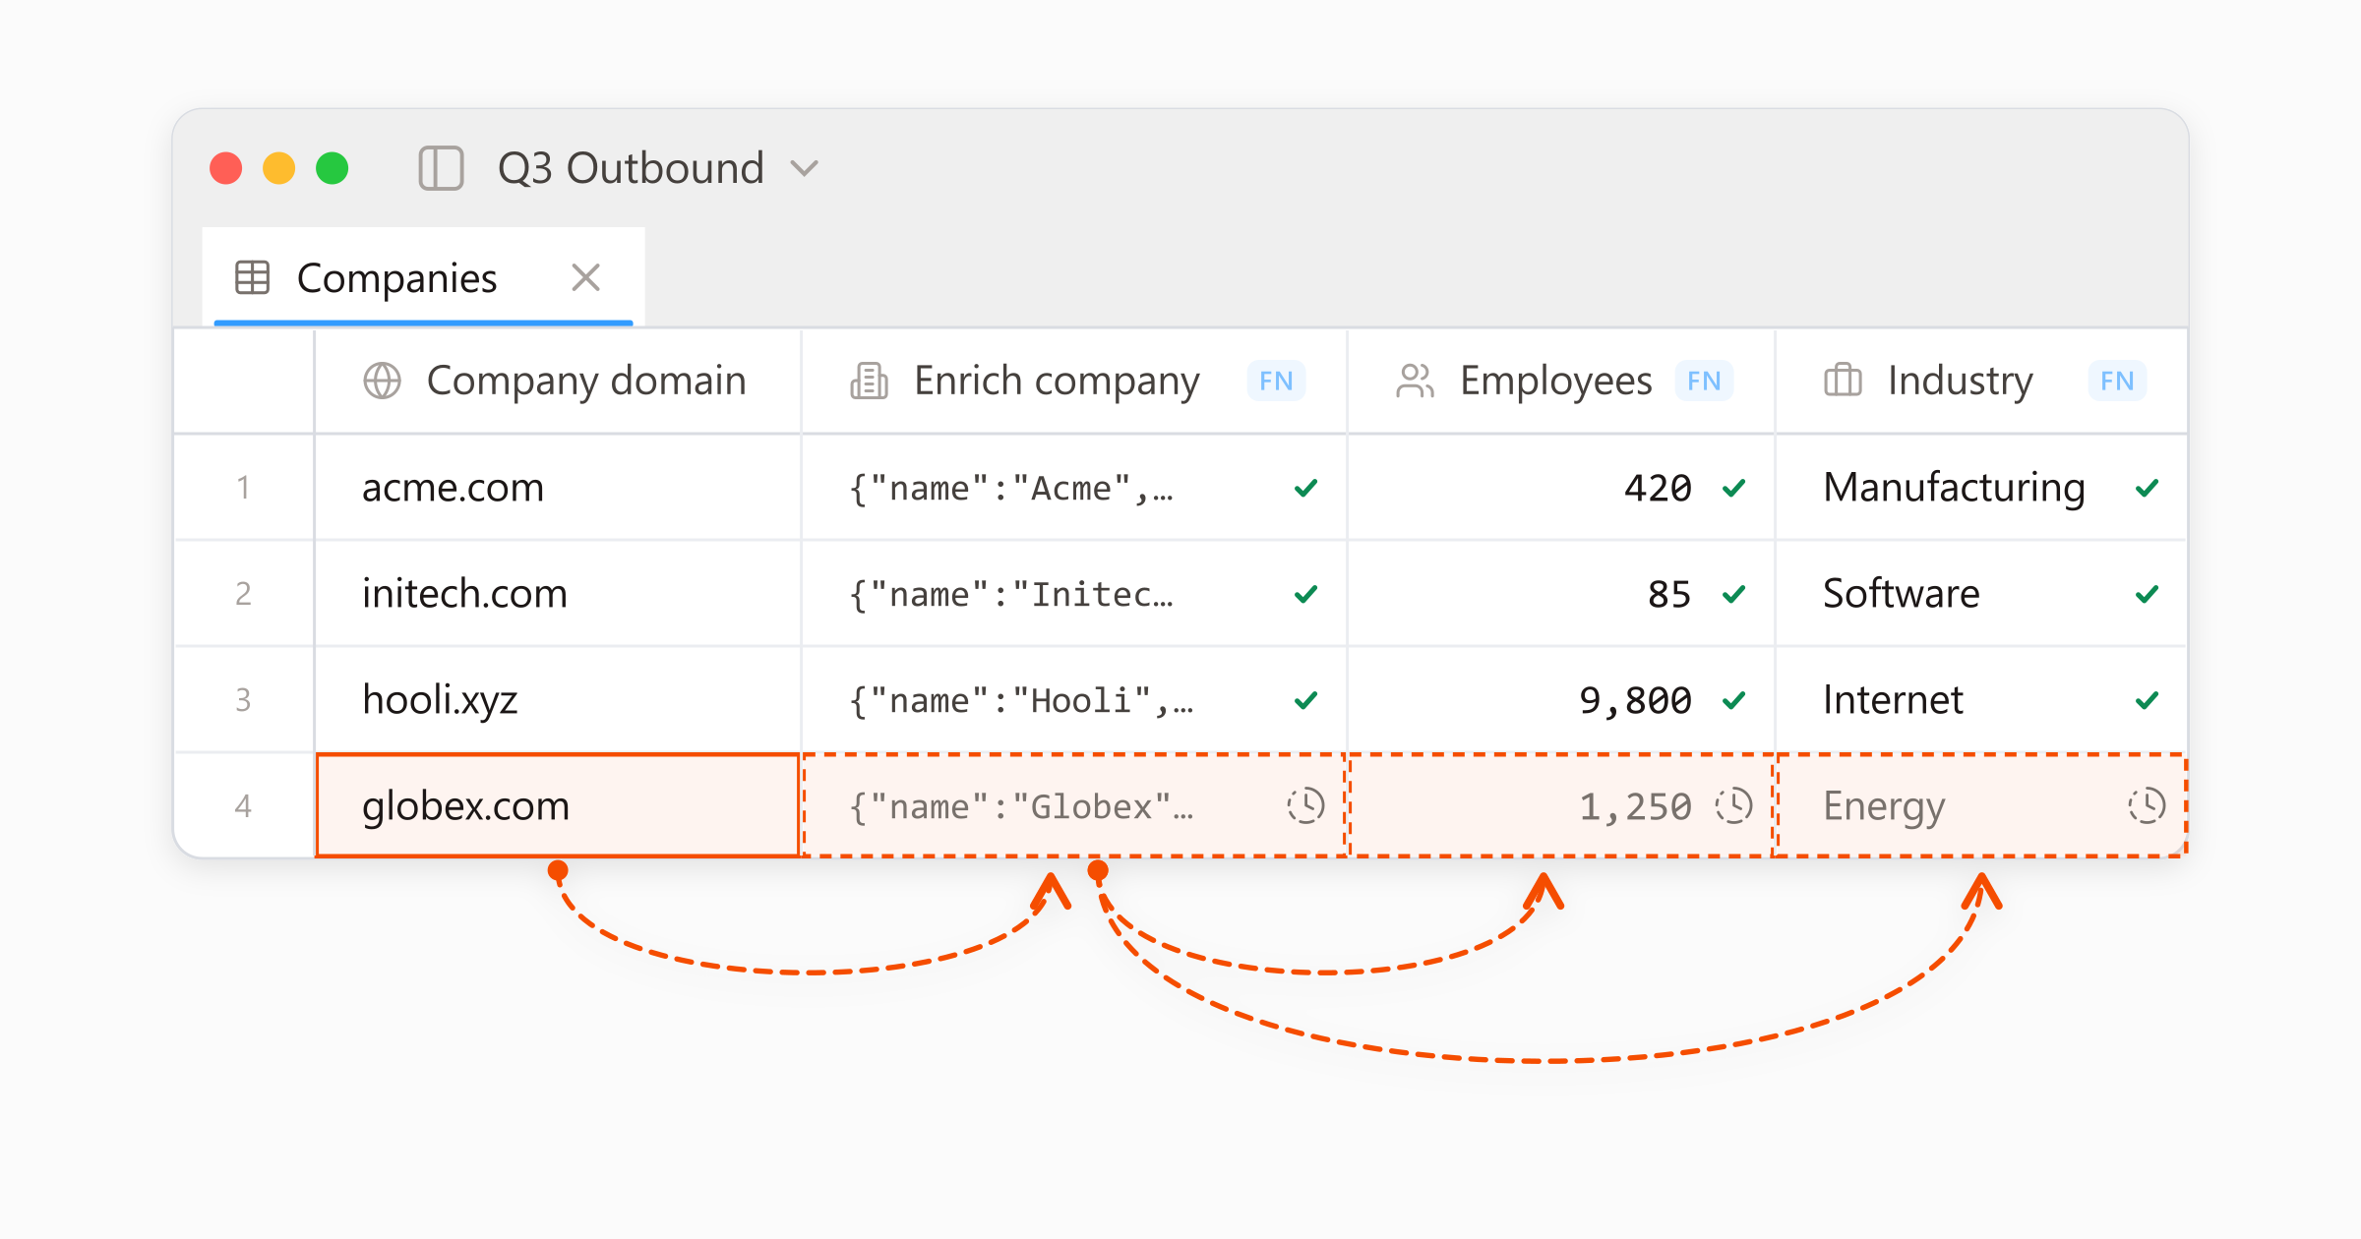Select the globex.com cell
2361x1239 pixels.
[x=558, y=806]
